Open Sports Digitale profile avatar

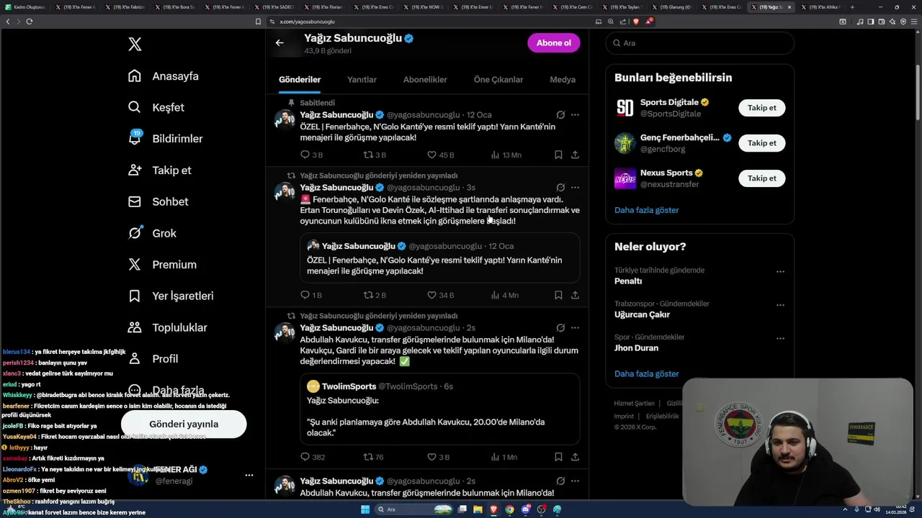[625, 108]
